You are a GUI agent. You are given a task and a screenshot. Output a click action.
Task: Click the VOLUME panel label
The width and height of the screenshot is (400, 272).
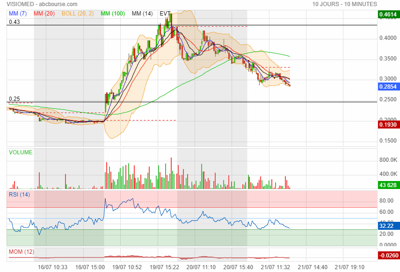(x=21, y=152)
